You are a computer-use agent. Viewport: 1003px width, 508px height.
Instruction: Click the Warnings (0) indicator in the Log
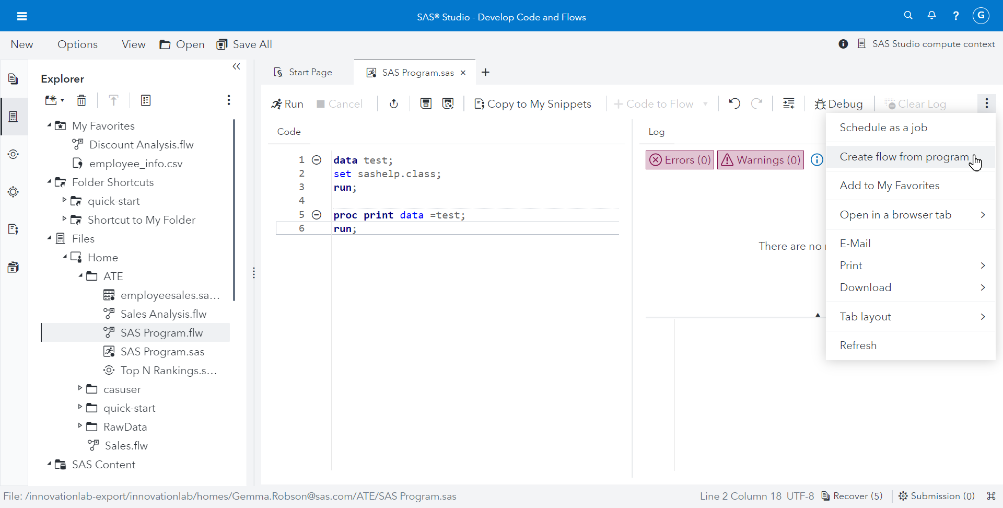click(760, 159)
